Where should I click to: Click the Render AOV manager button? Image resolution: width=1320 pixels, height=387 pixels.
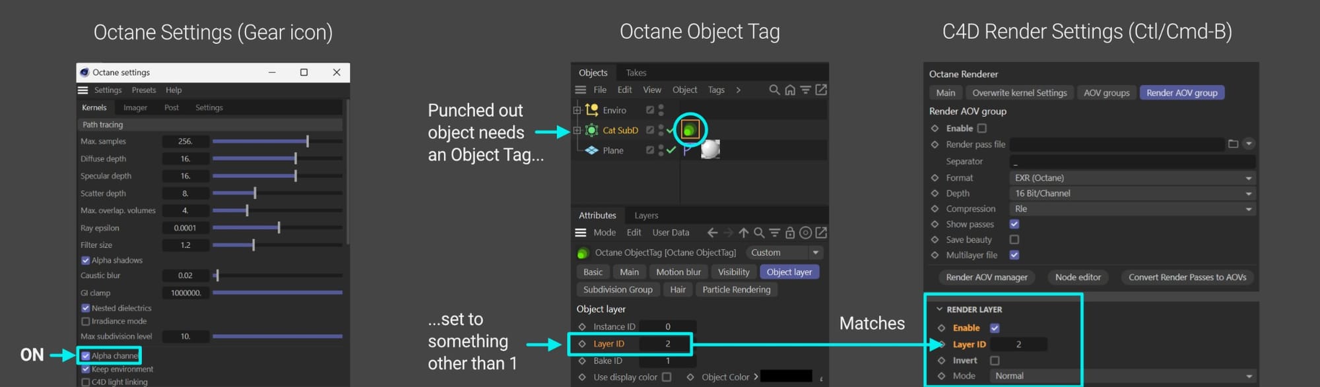(987, 278)
